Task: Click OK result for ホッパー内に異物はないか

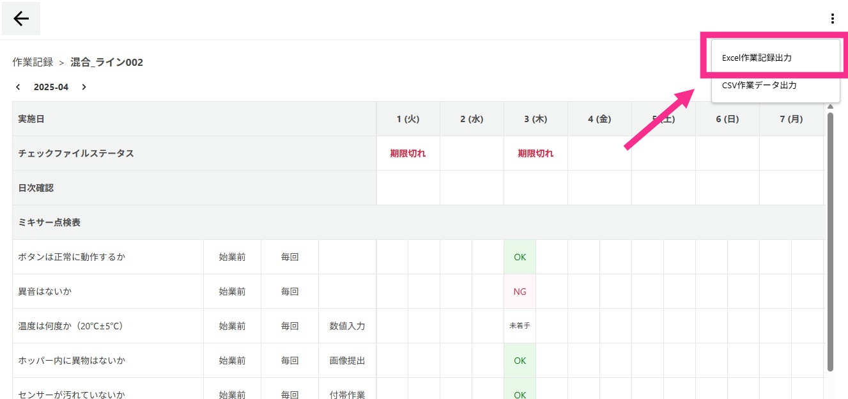Action: (520, 361)
